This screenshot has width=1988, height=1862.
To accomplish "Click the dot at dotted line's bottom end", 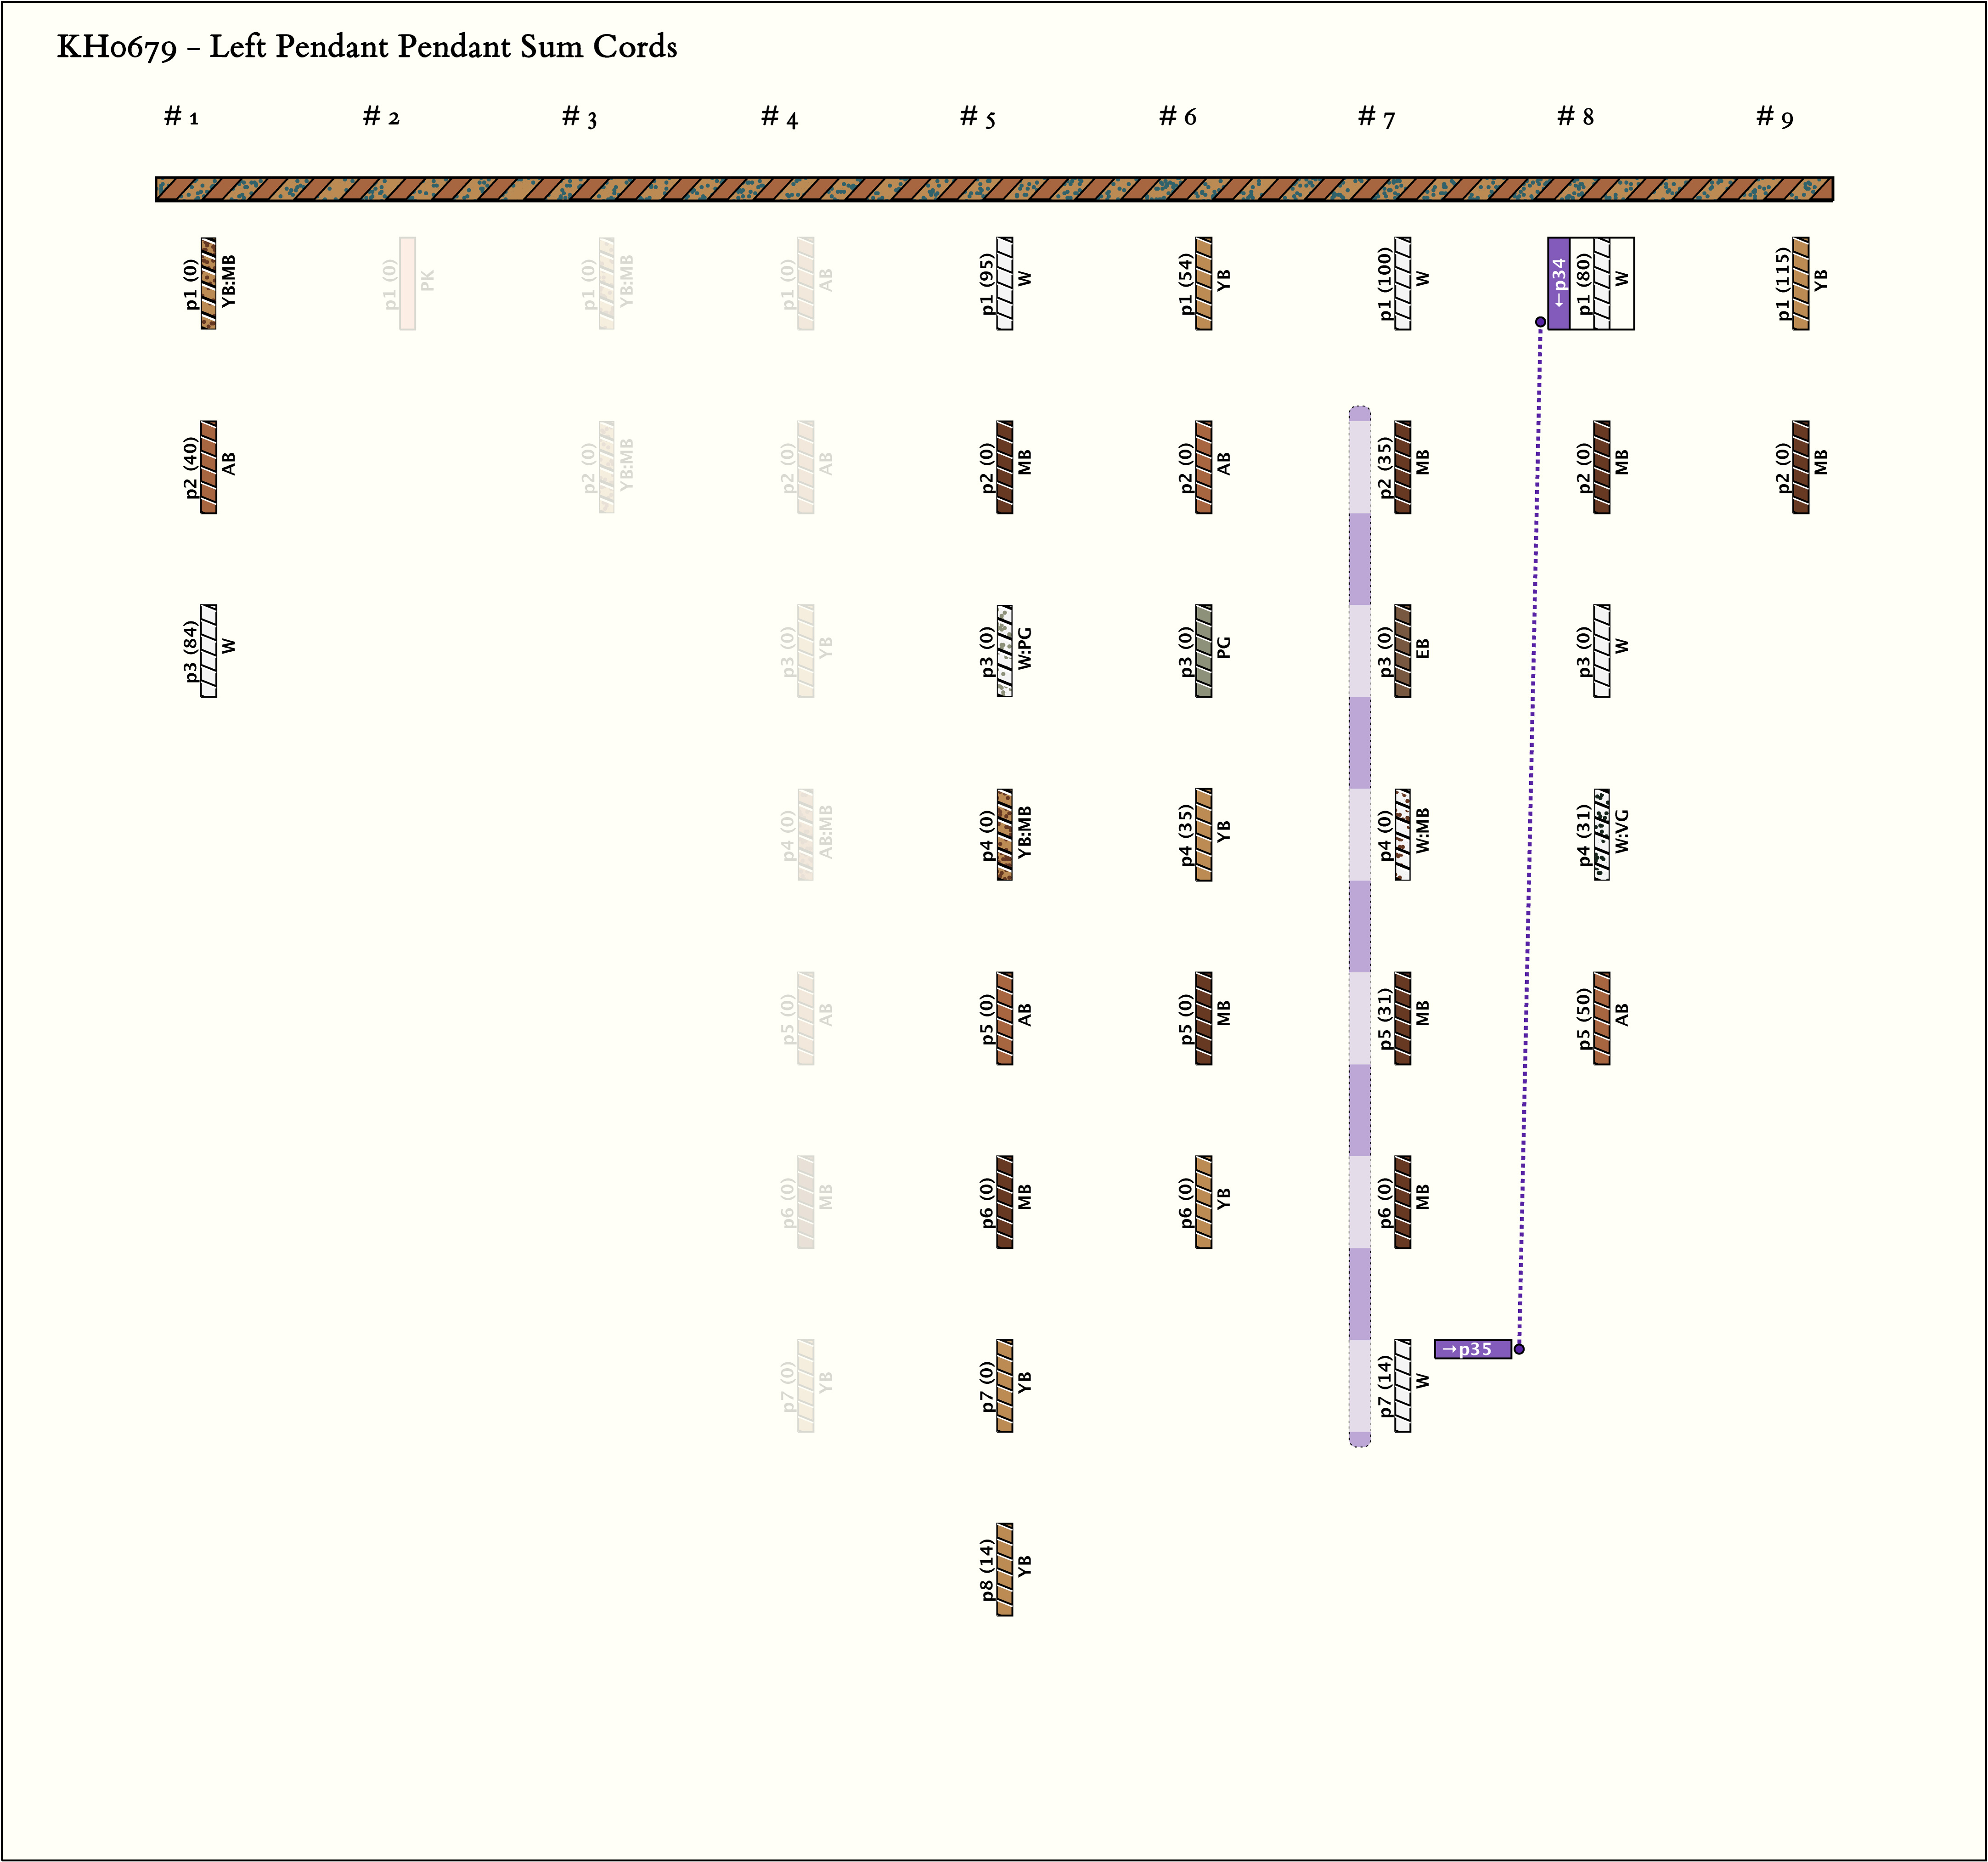I will [1518, 1349].
